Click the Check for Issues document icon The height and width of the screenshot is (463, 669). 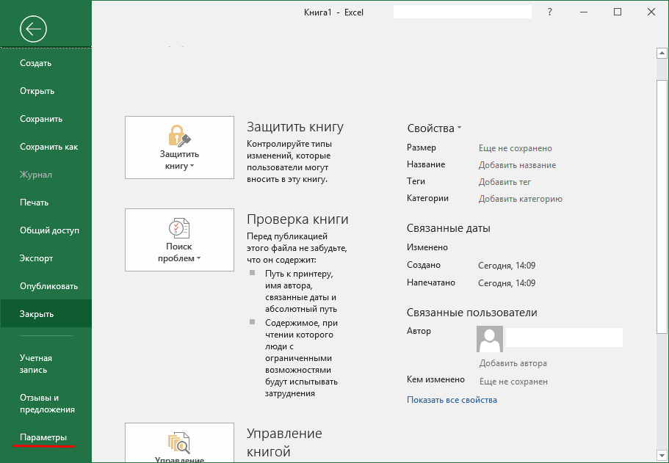[179, 228]
